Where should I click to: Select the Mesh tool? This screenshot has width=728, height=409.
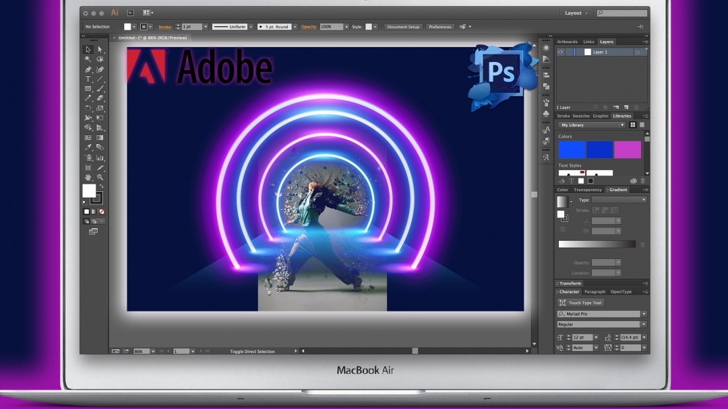point(88,138)
